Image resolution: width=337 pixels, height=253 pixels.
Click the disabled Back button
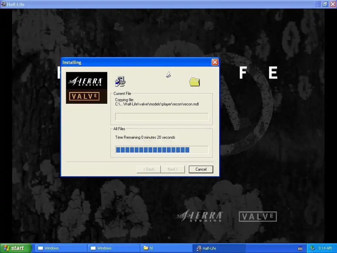coord(149,169)
